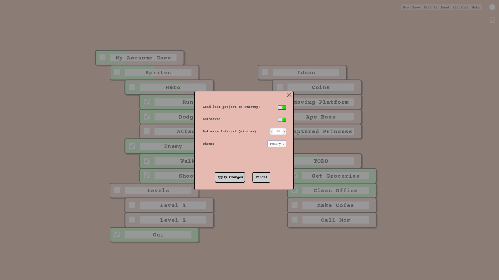Viewport: 499px width, 280px height.
Task: Tick the Call Mom checkbox
Action: tap(294, 220)
